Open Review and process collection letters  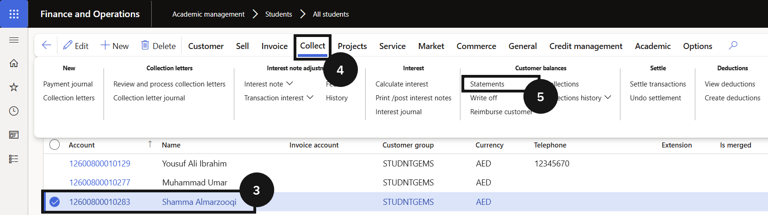pyautogui.click(x=169, y=84)
